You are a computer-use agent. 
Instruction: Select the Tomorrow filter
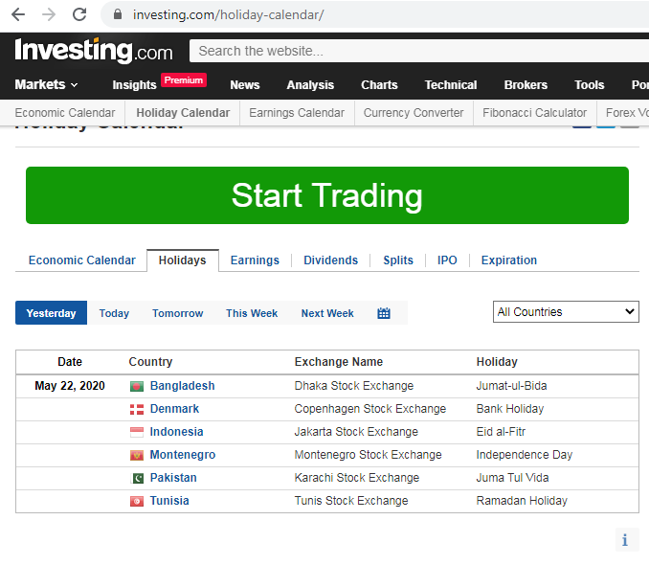[177, 313]
